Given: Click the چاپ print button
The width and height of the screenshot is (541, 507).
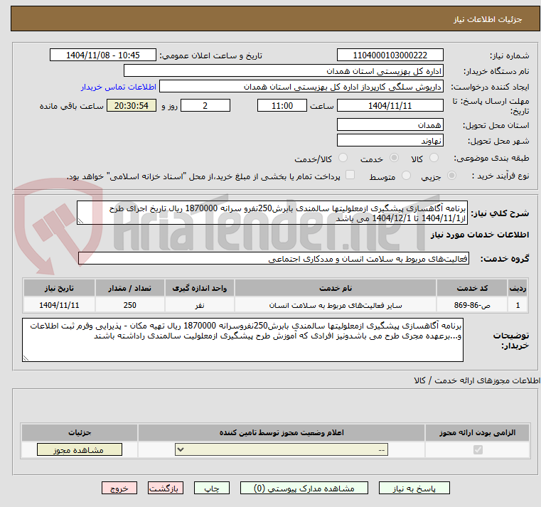Looking at the screenshot, I should 212,488.
